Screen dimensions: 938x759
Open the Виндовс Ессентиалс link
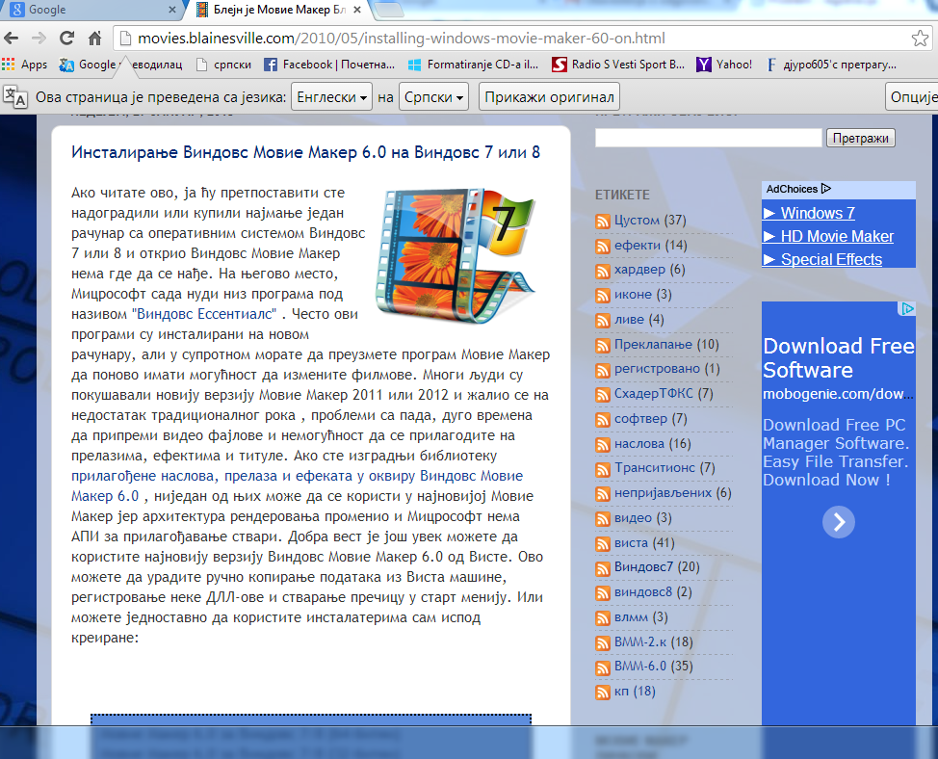[x=204, y=314]
